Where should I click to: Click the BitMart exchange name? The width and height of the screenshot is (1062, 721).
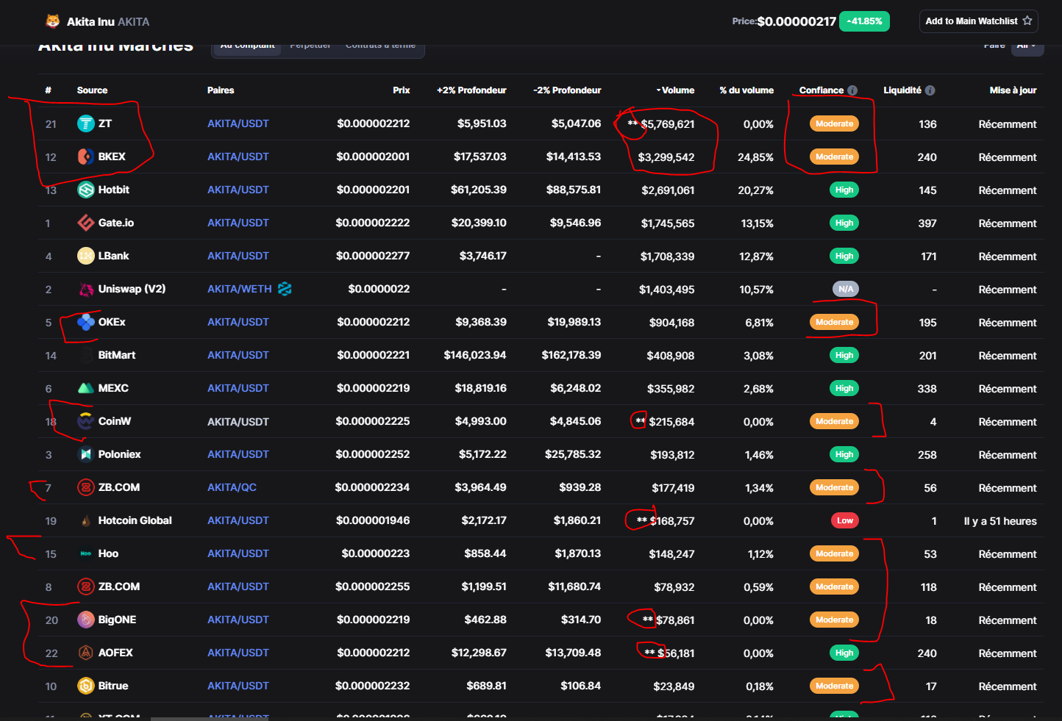click(117, 355)
